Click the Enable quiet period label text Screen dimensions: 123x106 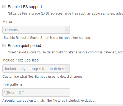point(24,46)
